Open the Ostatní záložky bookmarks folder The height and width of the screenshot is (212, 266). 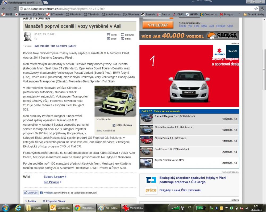pyautogui.click(x=254, y=14)
